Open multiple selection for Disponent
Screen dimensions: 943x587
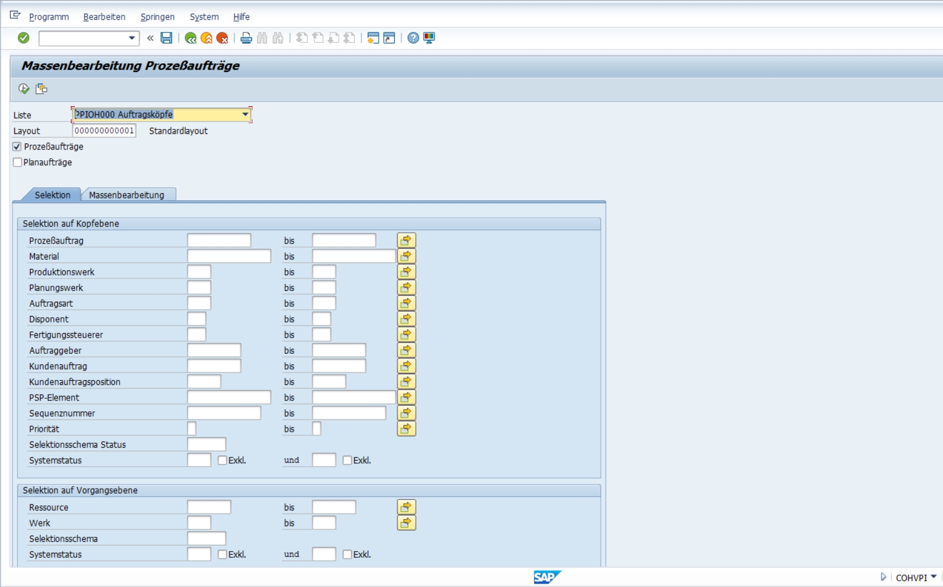pos(406,319)
